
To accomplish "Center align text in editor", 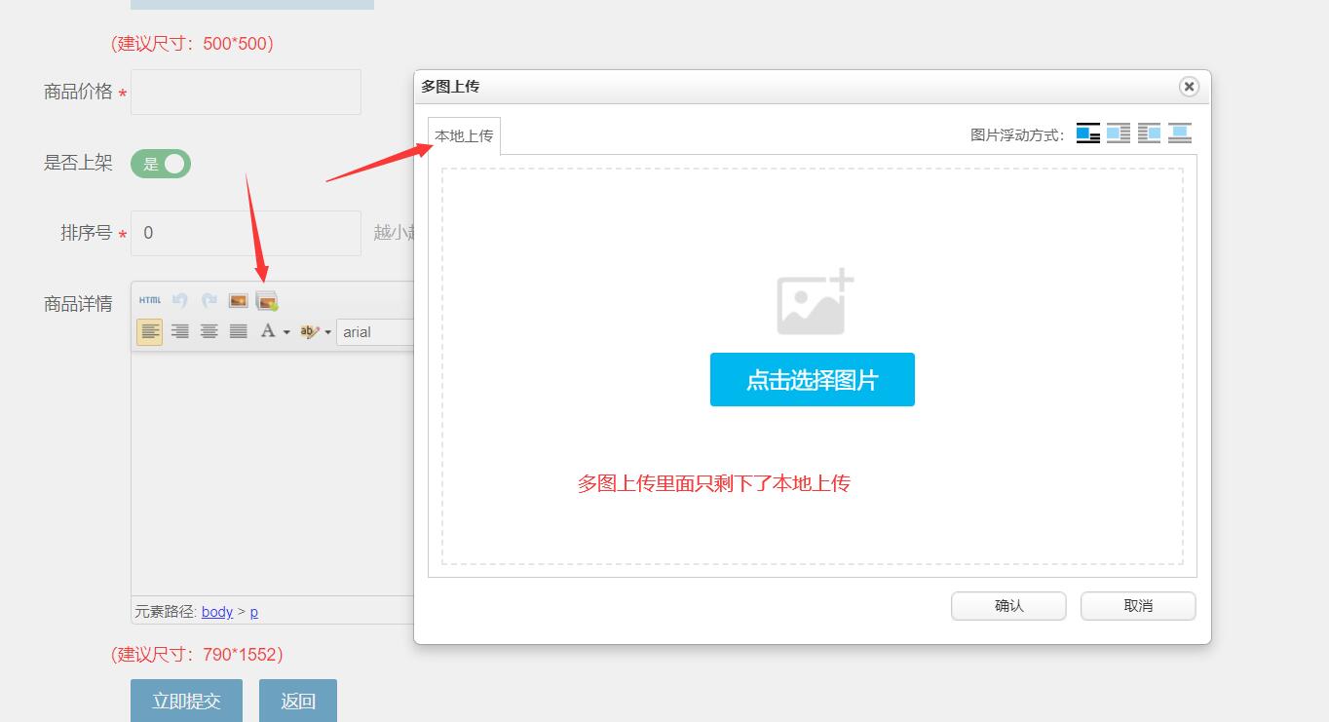I will [x=209, y=332].
